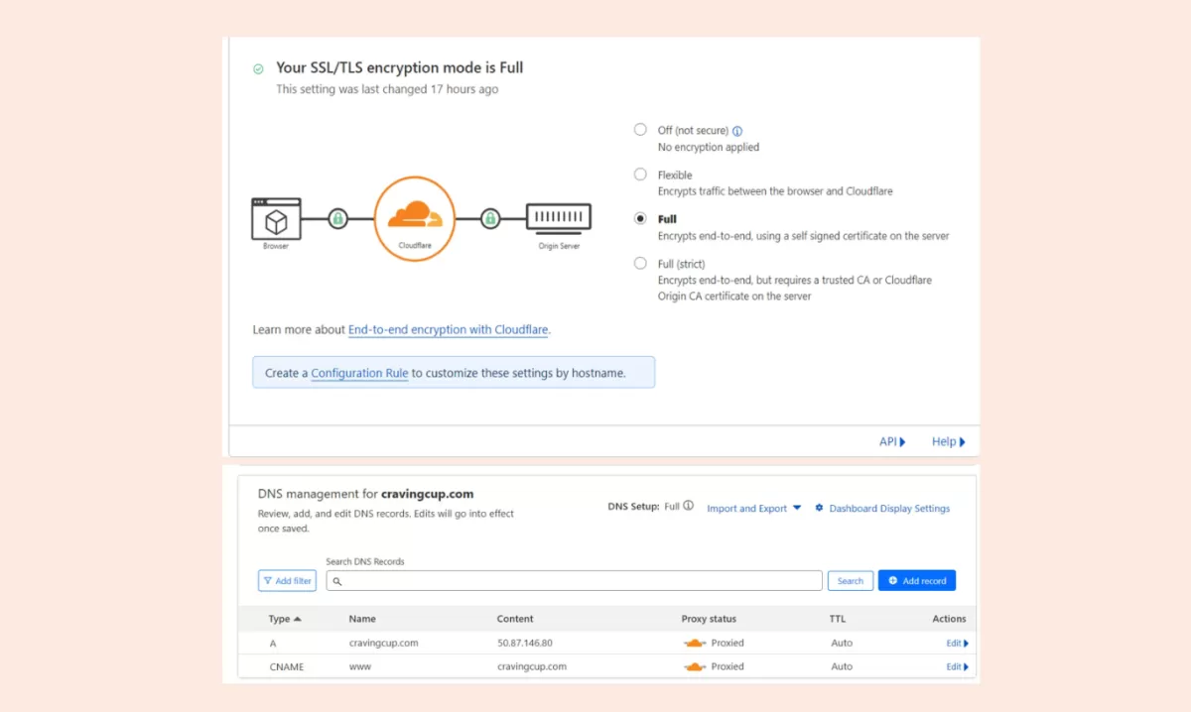
Task: Open End-to-end encryption with Cloudflare link
Action: click(x=448, y=329)
